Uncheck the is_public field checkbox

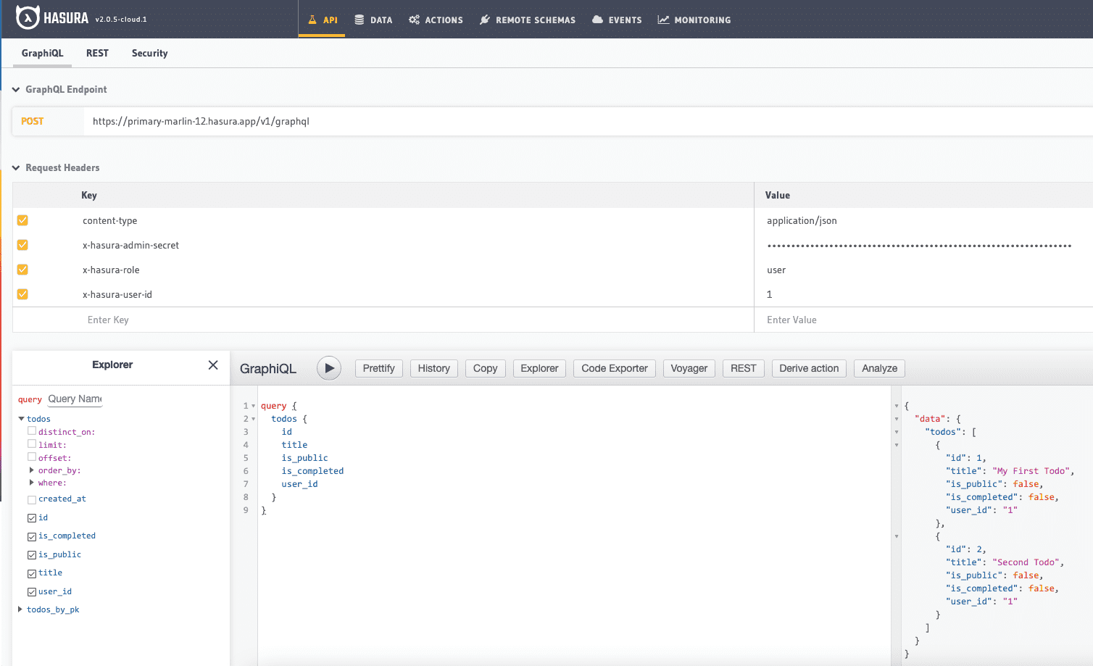[32, 555]
